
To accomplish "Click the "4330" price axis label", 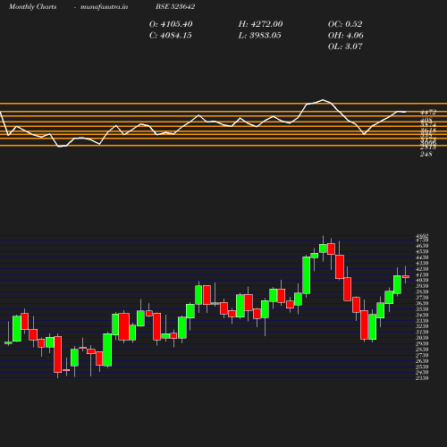I will point(422,264).
